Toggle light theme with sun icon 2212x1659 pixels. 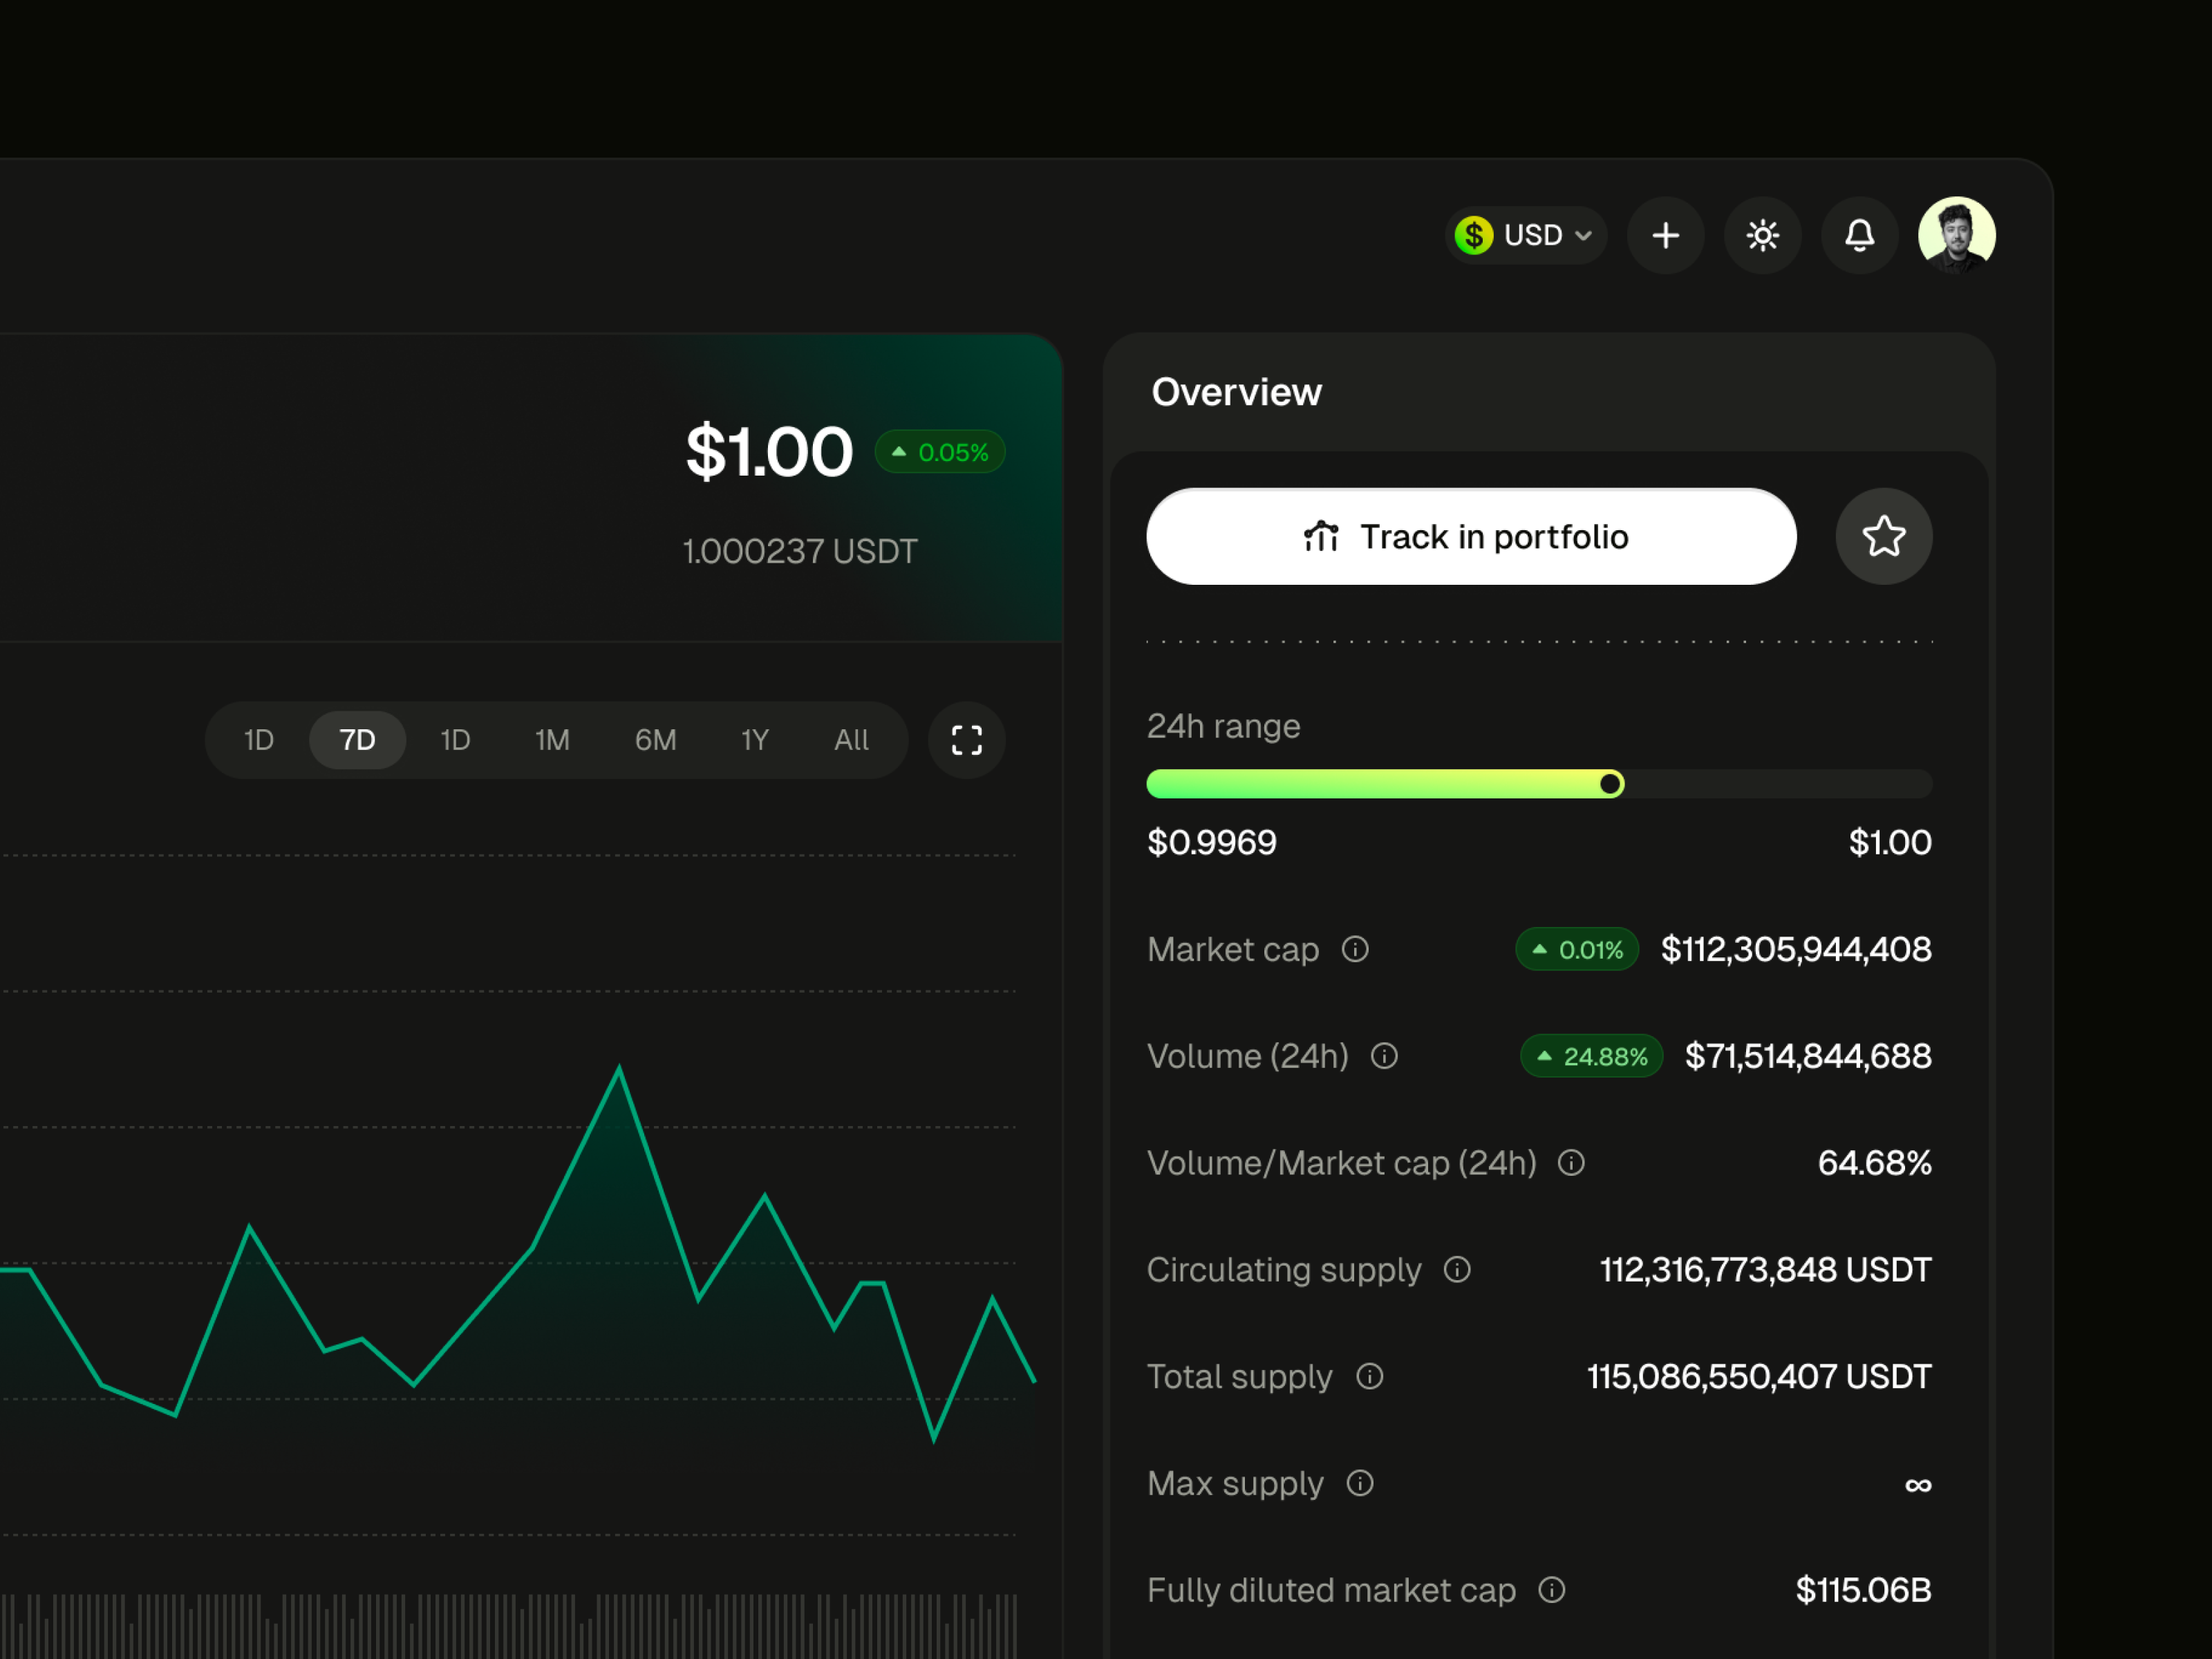click(x=1762, y=235)
